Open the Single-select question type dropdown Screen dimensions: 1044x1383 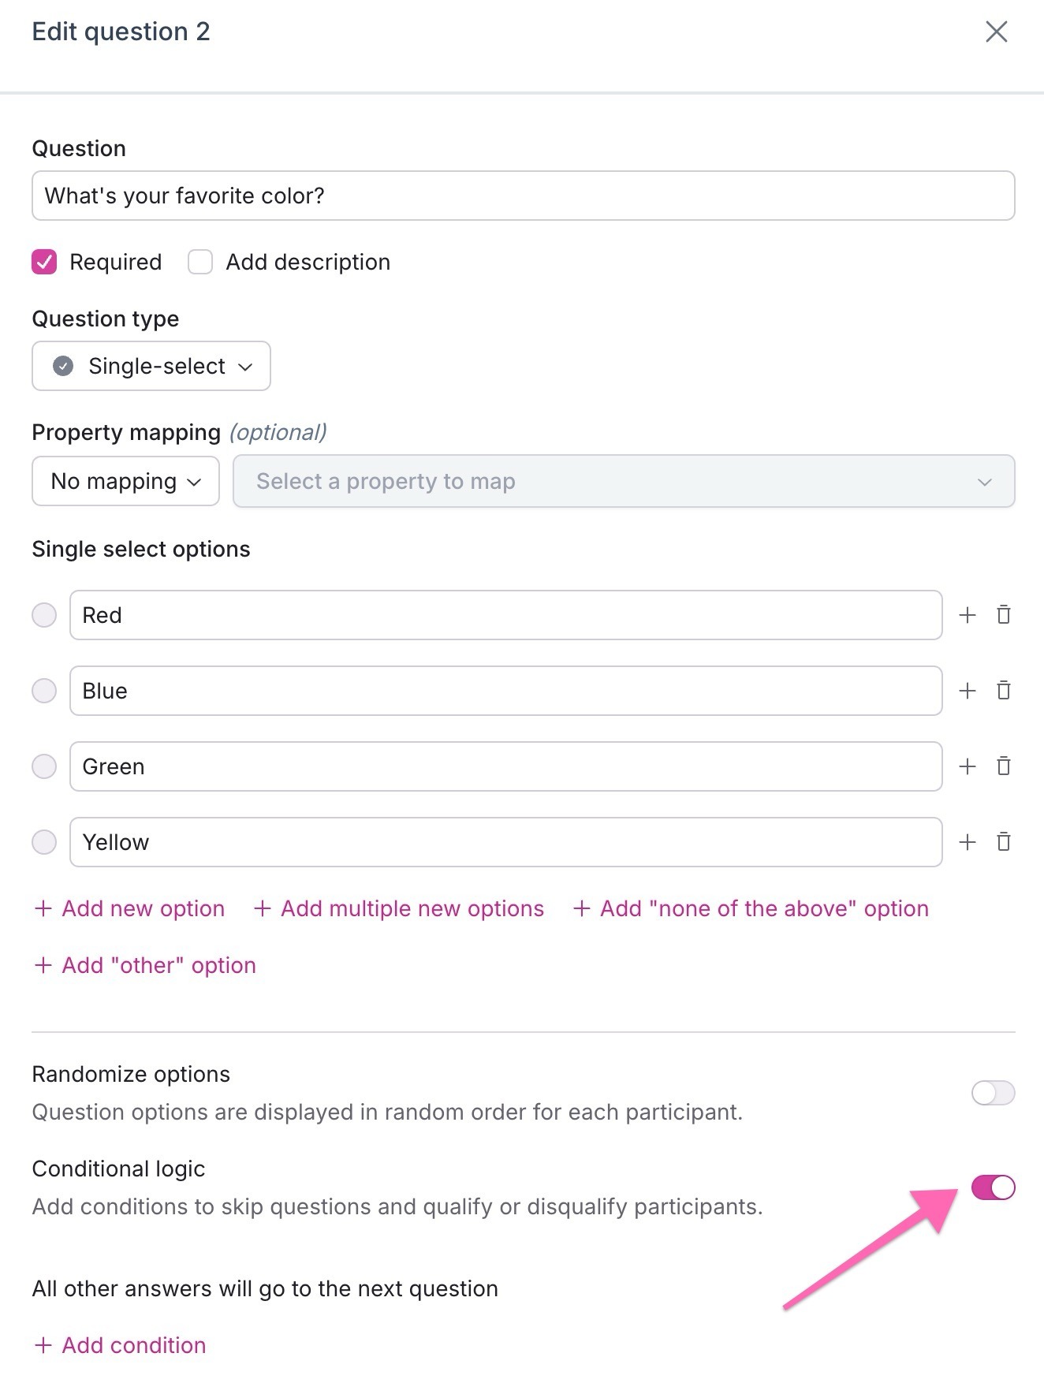[151, 366]
